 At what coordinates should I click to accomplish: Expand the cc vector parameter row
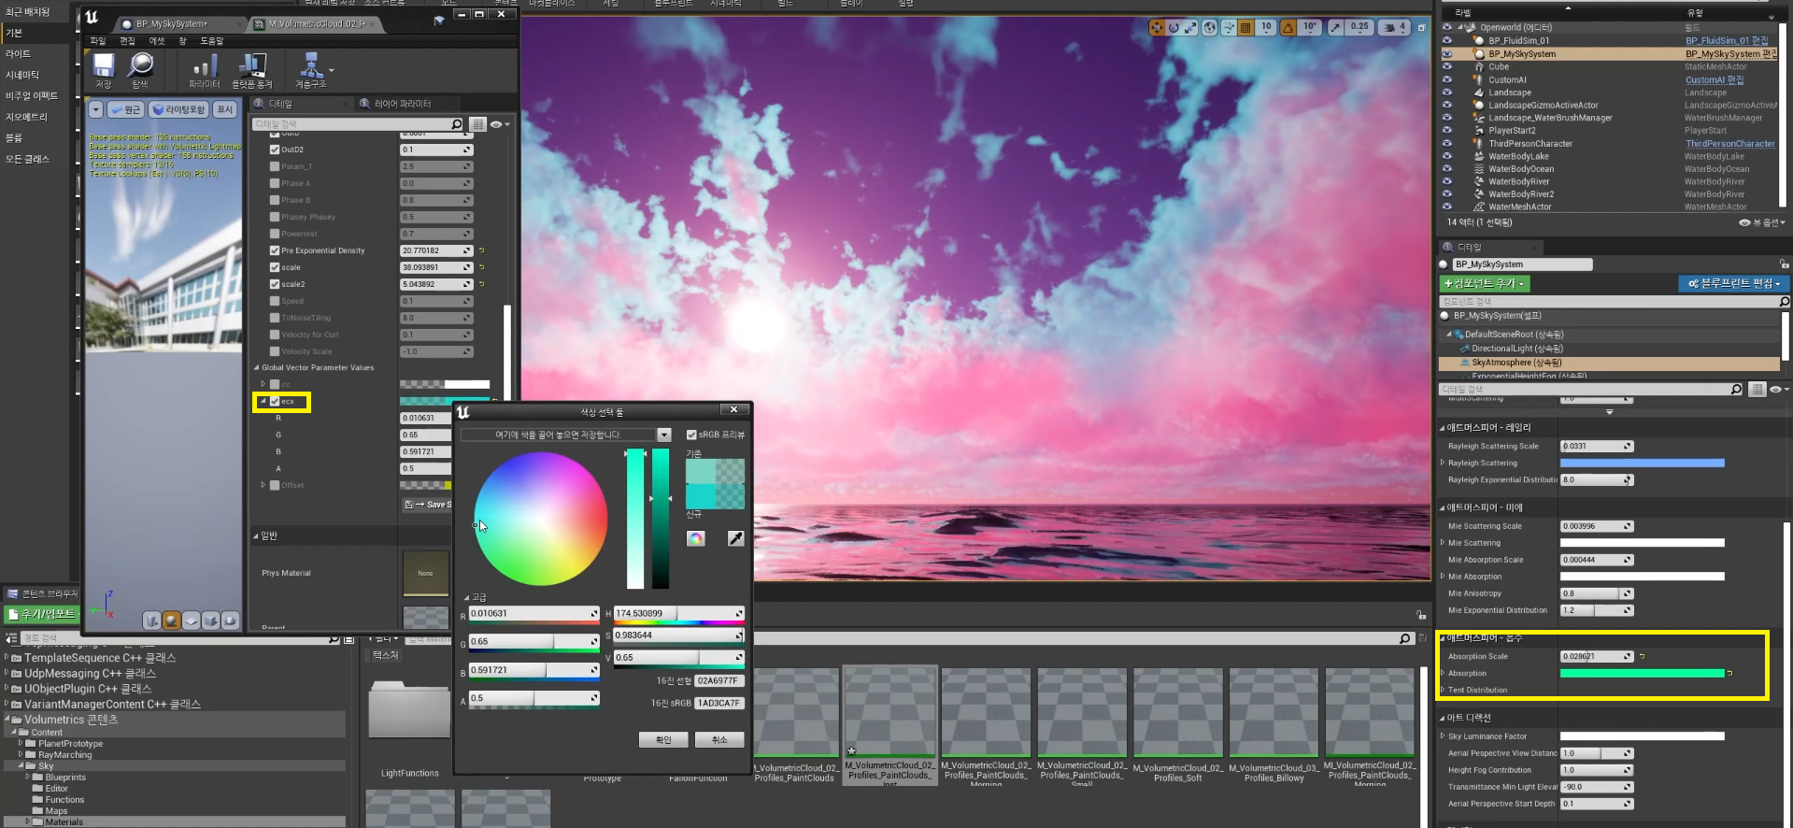(x=263, y=384)
